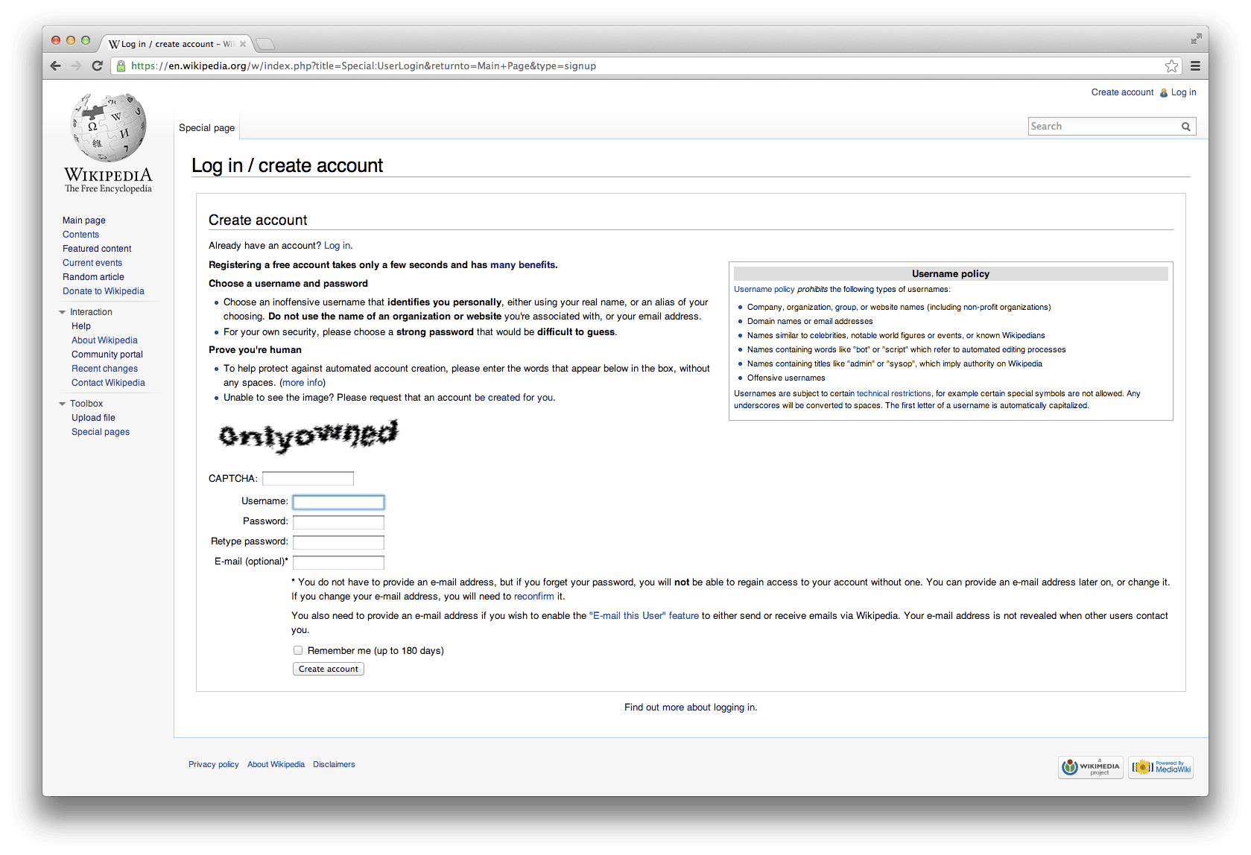Open technical restrictions link
The image size is (1251, 855).
coord(893,393)
